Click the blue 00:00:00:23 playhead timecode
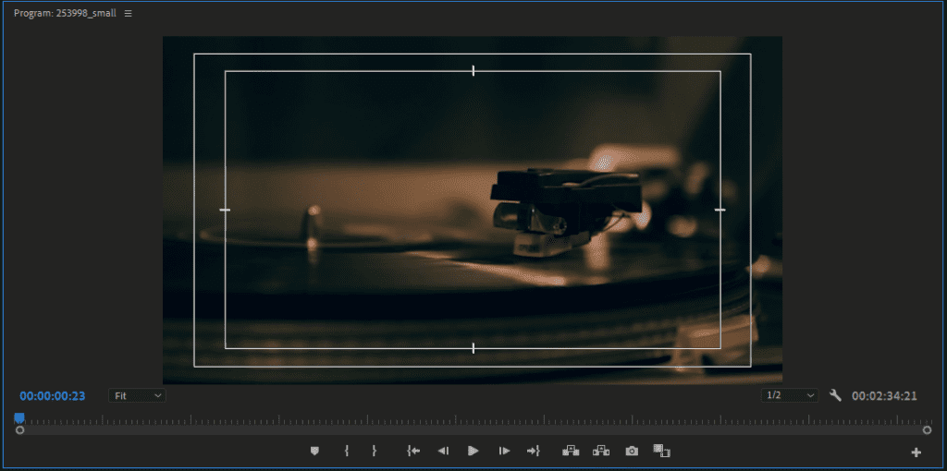The image size is (947, 471). tap(53, 396)
